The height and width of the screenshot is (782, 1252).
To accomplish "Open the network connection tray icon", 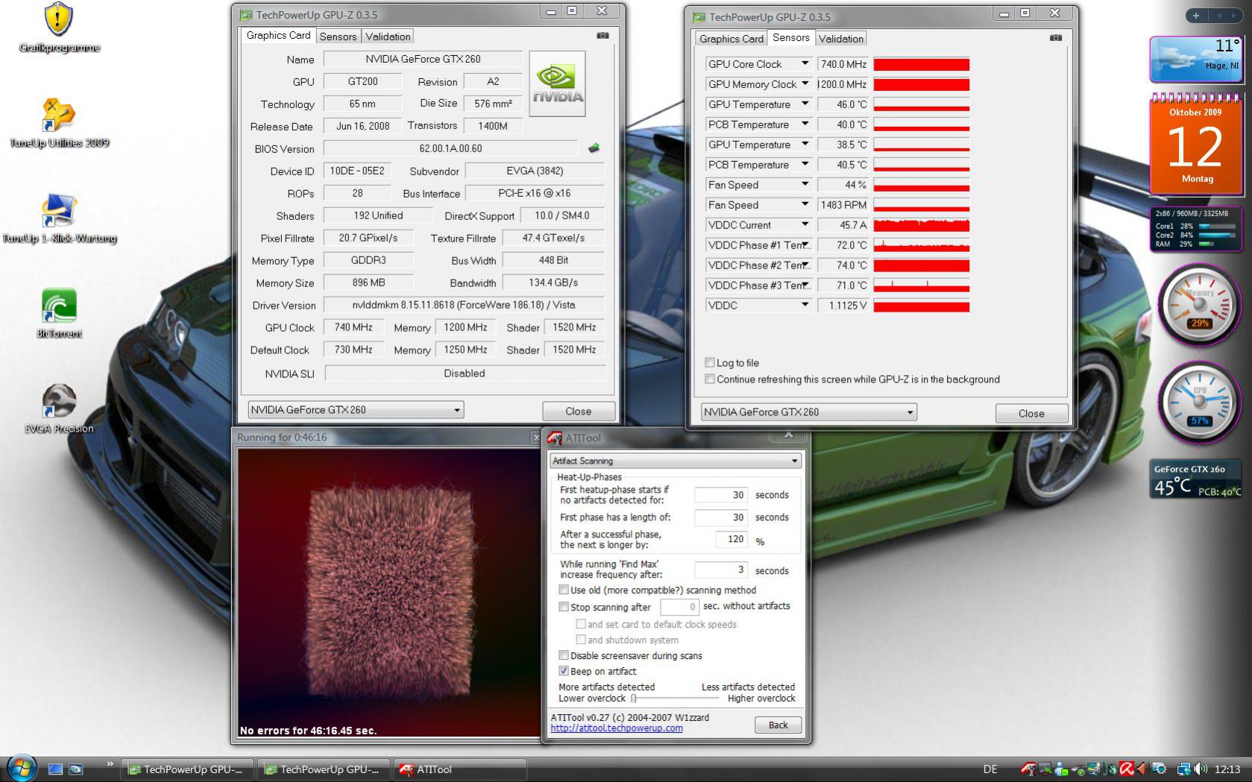I will [x=1183, y=769].
